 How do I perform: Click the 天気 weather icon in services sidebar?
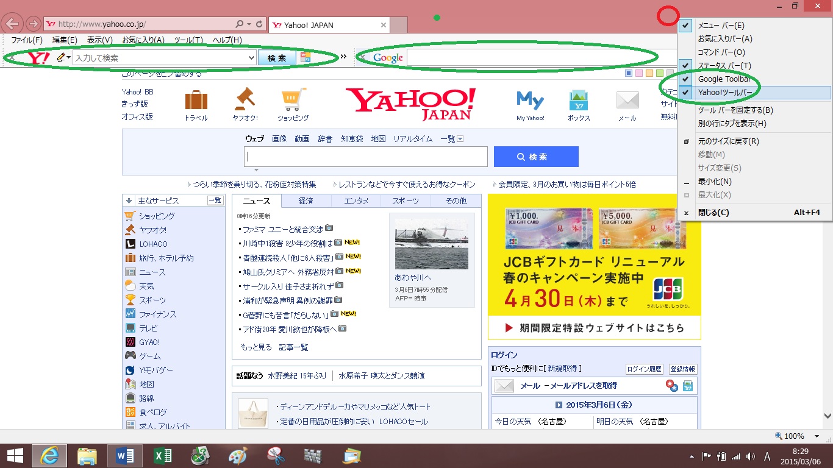pos(130,286)
